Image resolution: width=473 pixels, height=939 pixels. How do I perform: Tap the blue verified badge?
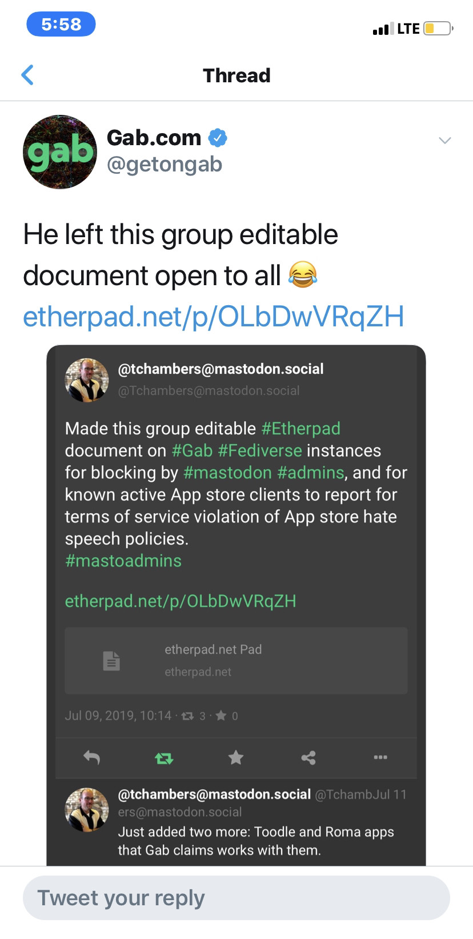(218, 138)
